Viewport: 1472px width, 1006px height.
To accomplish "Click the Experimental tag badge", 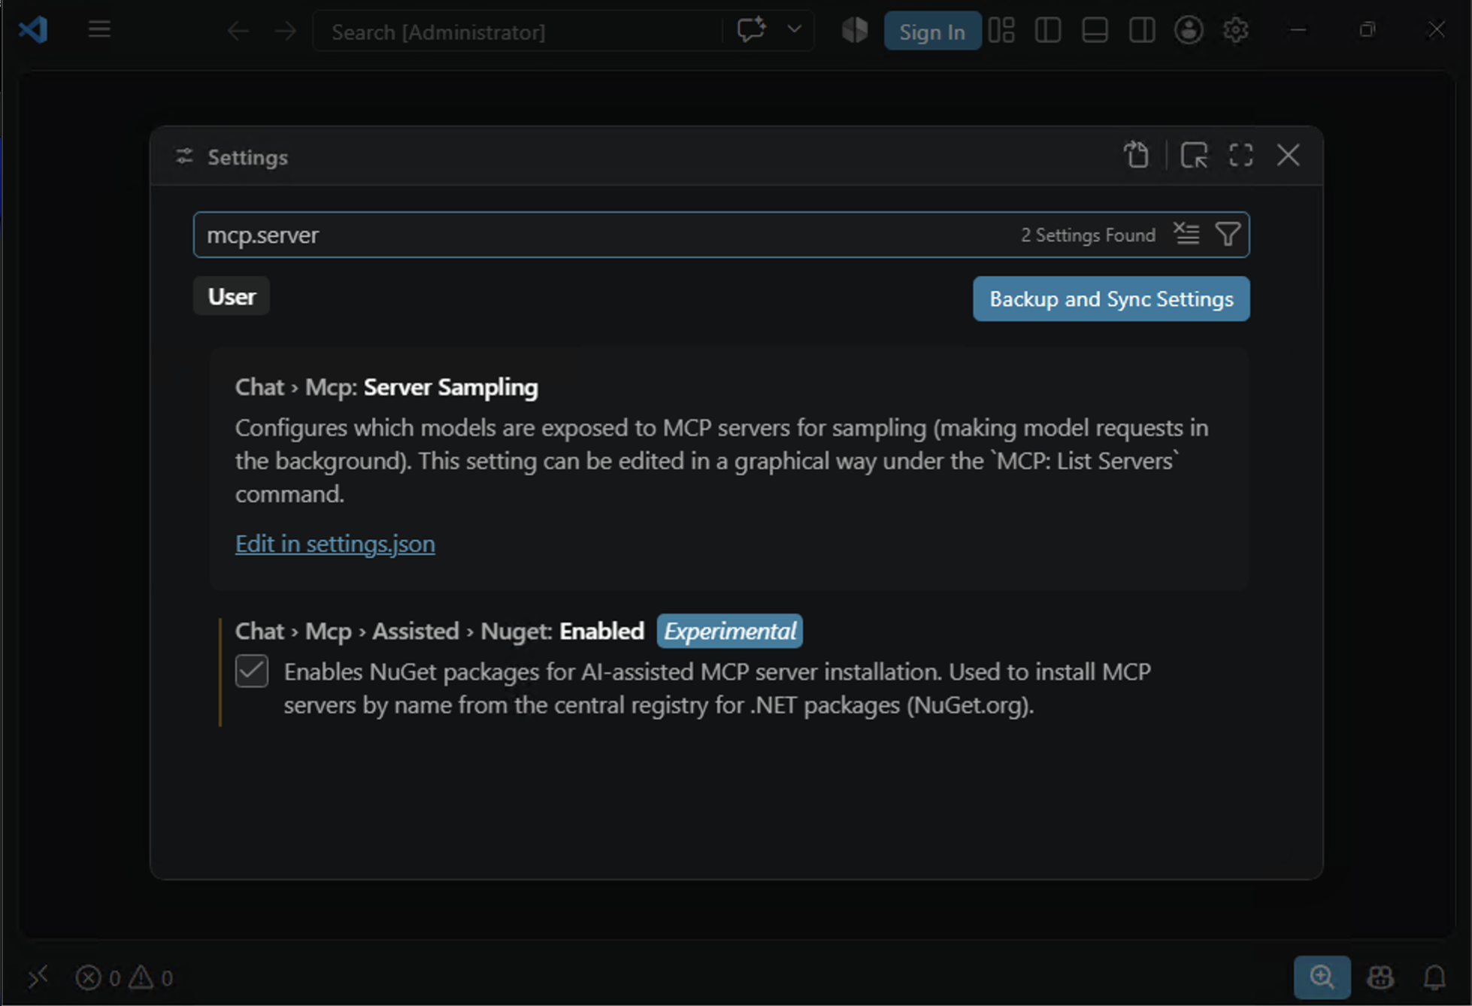I will click(730, 631).
